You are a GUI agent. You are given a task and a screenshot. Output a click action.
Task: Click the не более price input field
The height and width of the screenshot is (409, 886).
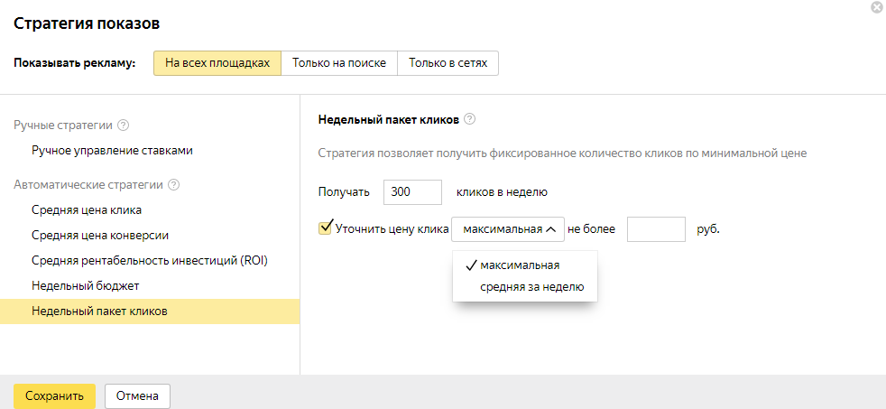(x=656, y=229)
